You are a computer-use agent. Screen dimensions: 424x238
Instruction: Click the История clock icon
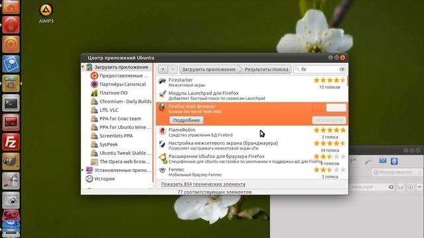click(89, 178)
